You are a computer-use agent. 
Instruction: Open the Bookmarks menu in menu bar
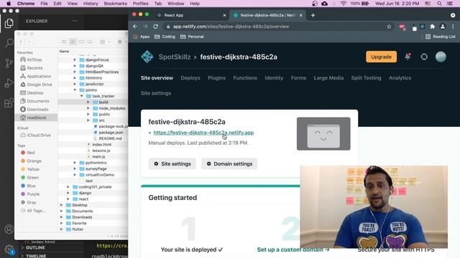(x=115, y=4)
